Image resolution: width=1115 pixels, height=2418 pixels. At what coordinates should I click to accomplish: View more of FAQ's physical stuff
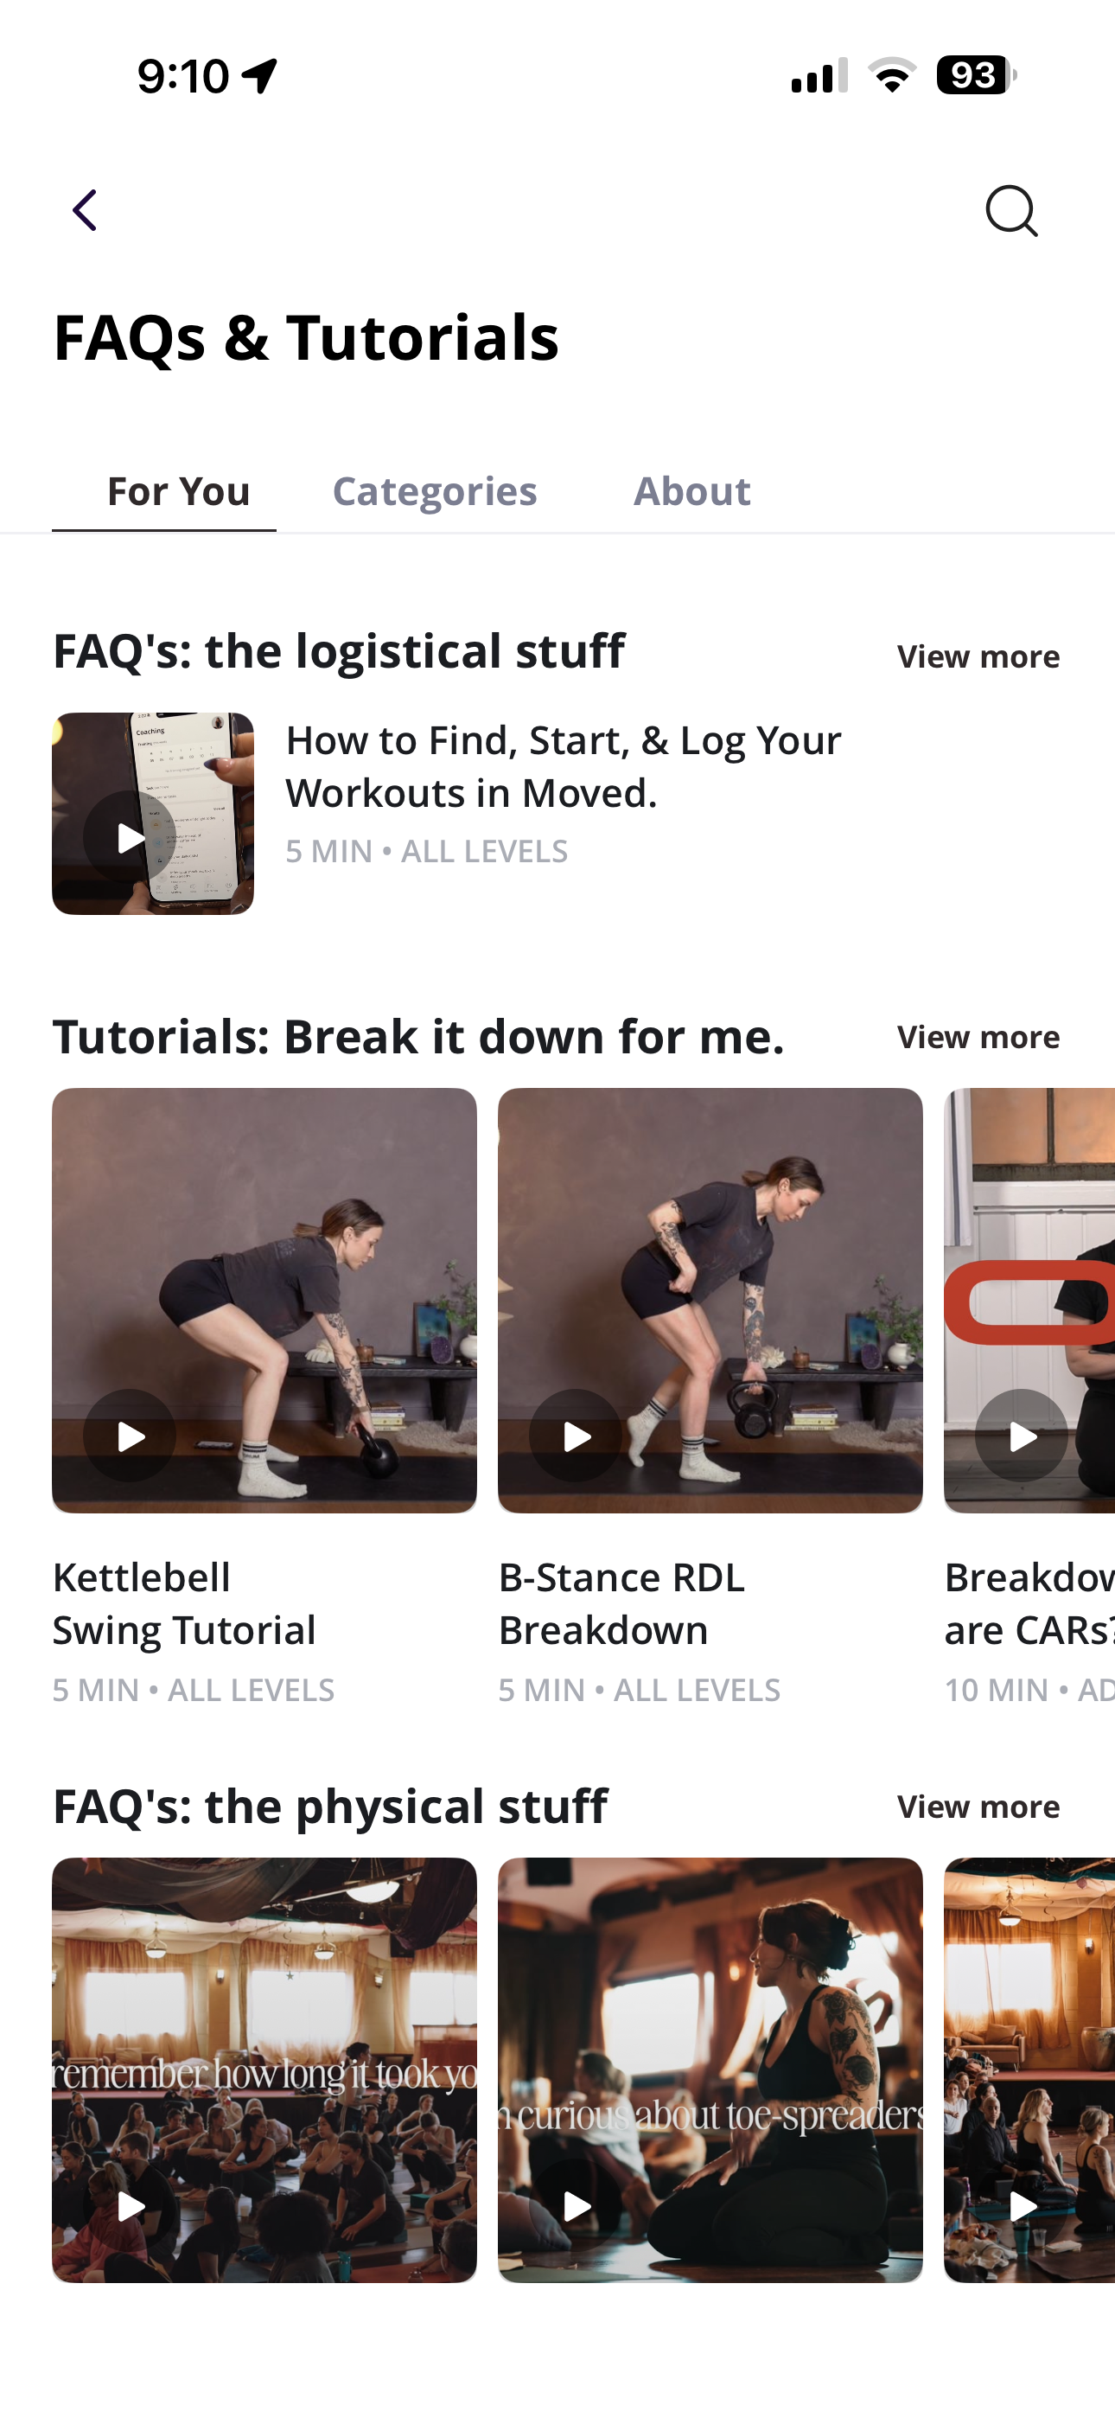(x=978, y=1807)
